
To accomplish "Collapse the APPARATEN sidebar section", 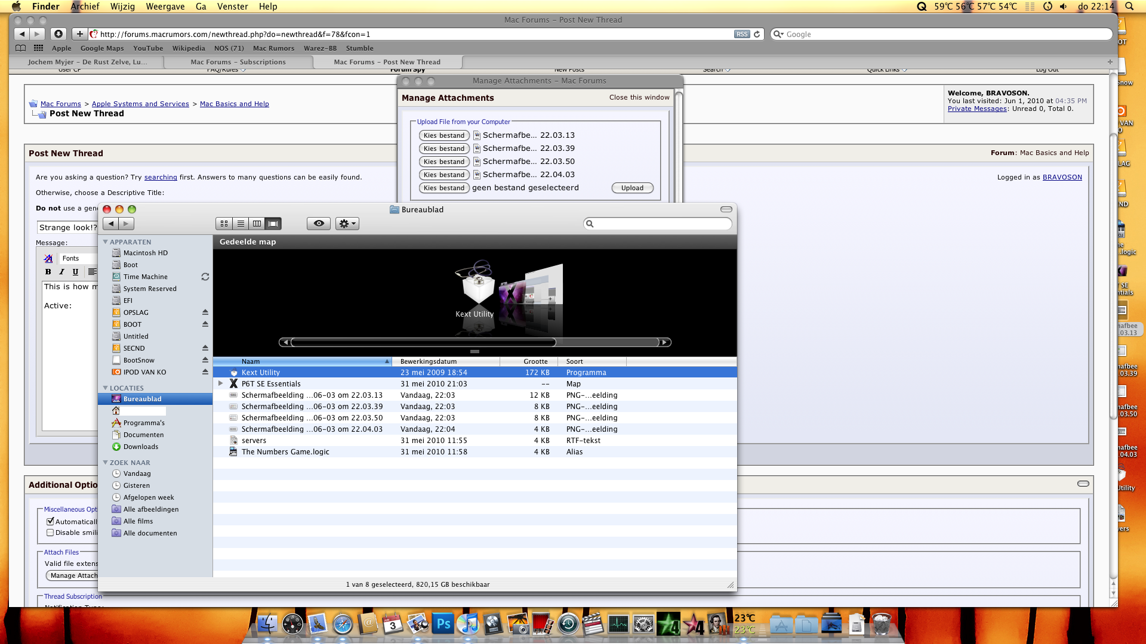I will click(106, 242).
